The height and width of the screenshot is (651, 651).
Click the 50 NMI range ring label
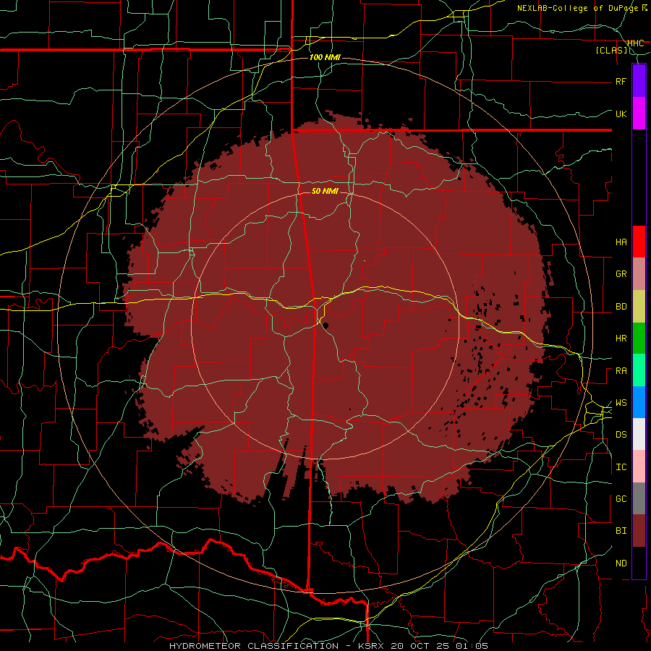(x=325, y=191)
